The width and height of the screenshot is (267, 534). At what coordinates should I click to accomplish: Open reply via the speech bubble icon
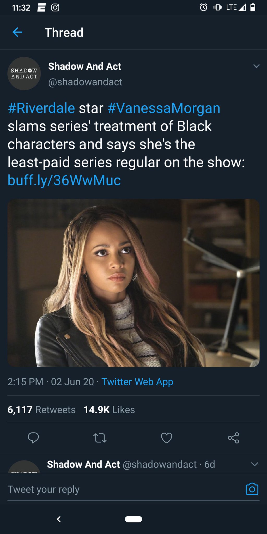tap(33, 438)
